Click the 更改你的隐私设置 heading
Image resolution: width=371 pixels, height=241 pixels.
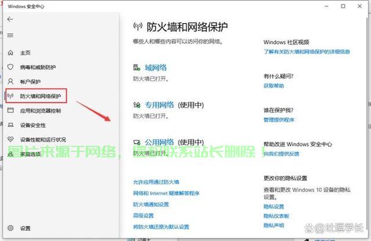point(286,178)
